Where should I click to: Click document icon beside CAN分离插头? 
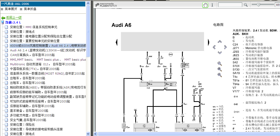pyautogui.click(x=6, y=55)
